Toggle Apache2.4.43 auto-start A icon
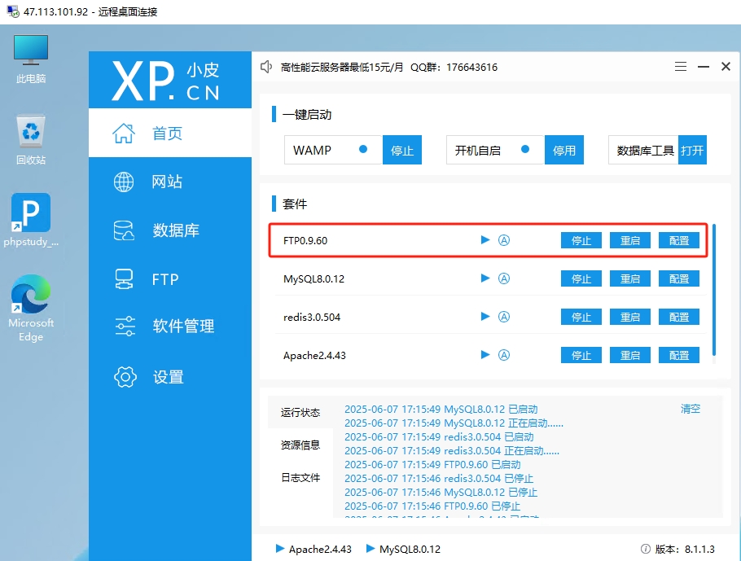Viewport: 741px width, 561px height. [x=504, y=355]
